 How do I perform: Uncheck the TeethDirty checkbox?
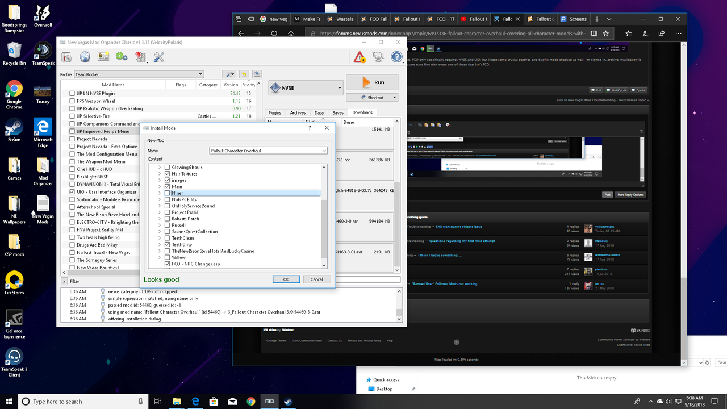click(x=168, y=244)
